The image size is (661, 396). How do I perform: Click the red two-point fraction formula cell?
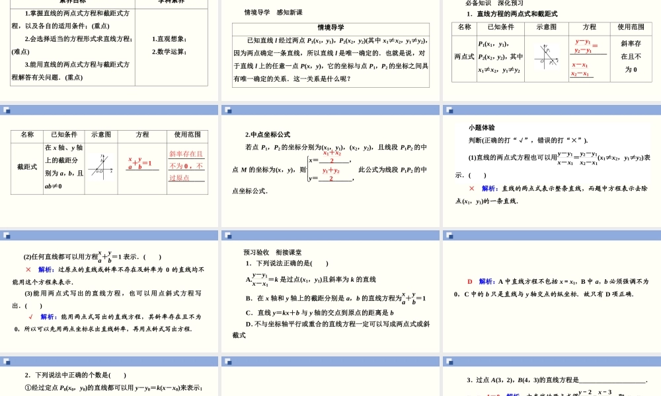(589, 57)
